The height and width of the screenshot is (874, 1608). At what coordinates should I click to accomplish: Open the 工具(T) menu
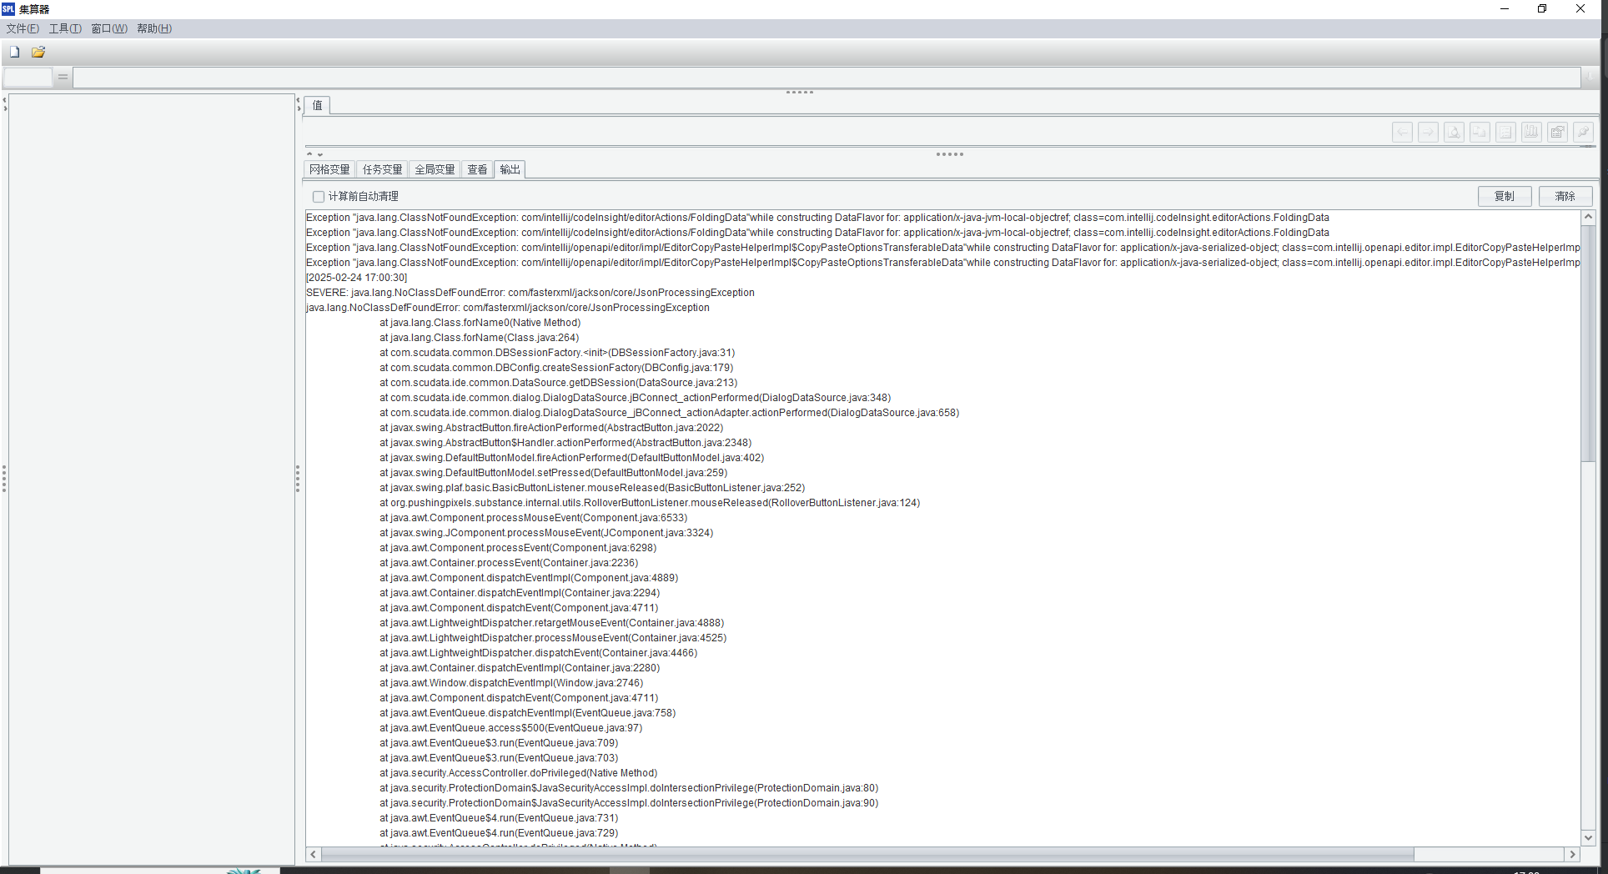tap(65, 28)
